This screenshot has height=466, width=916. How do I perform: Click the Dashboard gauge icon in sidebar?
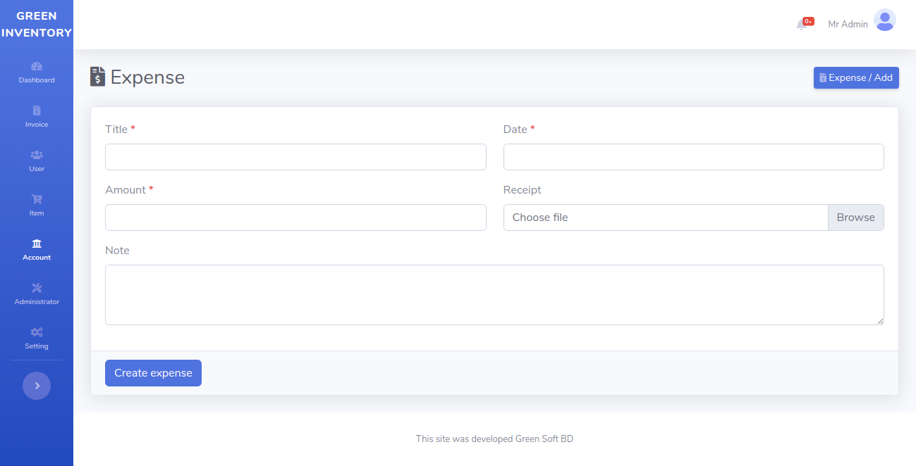(37, 66)
